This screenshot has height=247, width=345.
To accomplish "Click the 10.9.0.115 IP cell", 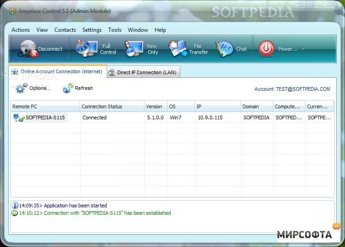I will tap(210, 118).
